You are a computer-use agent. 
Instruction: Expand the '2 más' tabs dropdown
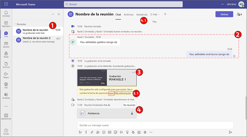(x=155, y=14)
